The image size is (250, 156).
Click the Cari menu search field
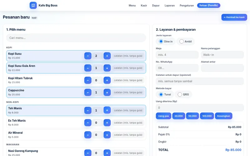click(x=76, y=38)
